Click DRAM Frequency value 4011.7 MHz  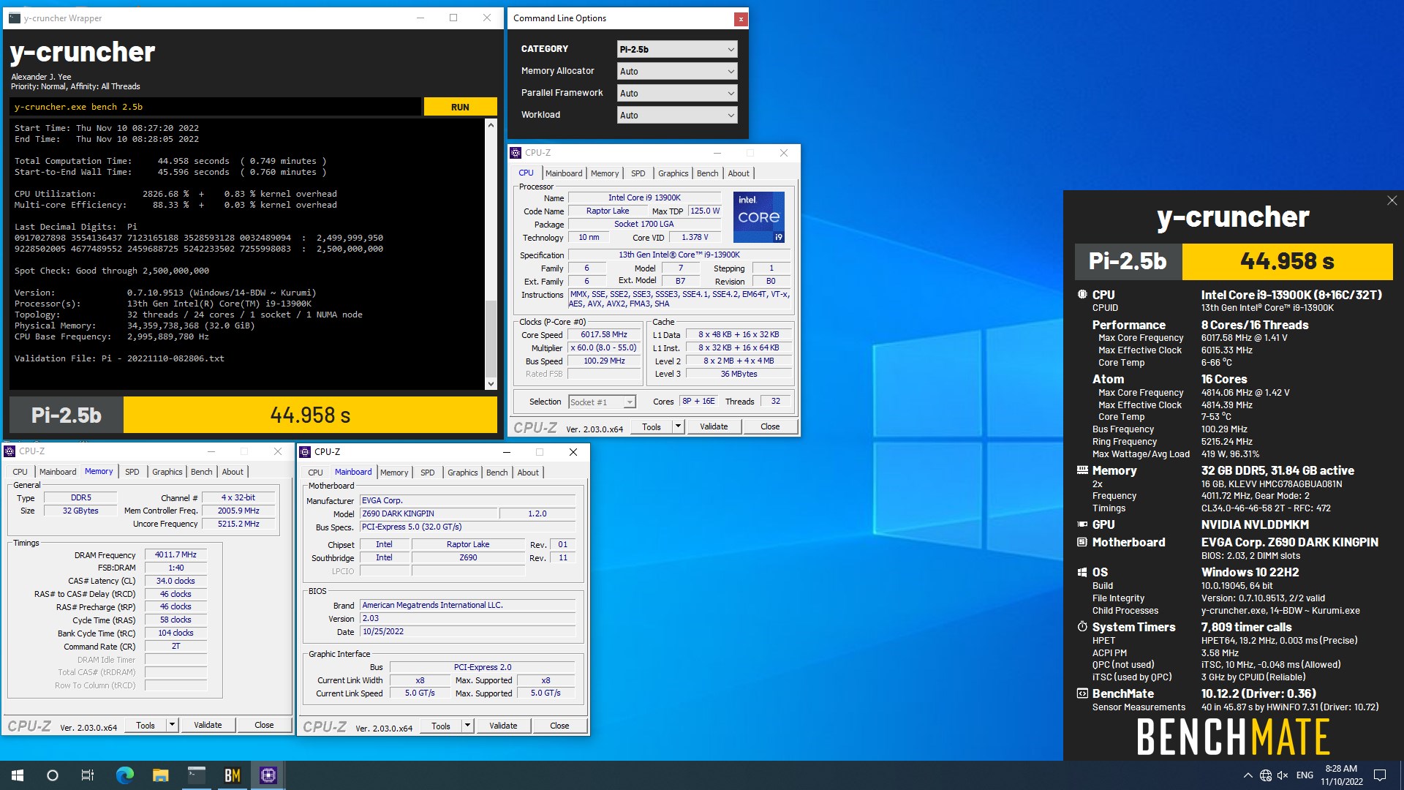[175, 554]
